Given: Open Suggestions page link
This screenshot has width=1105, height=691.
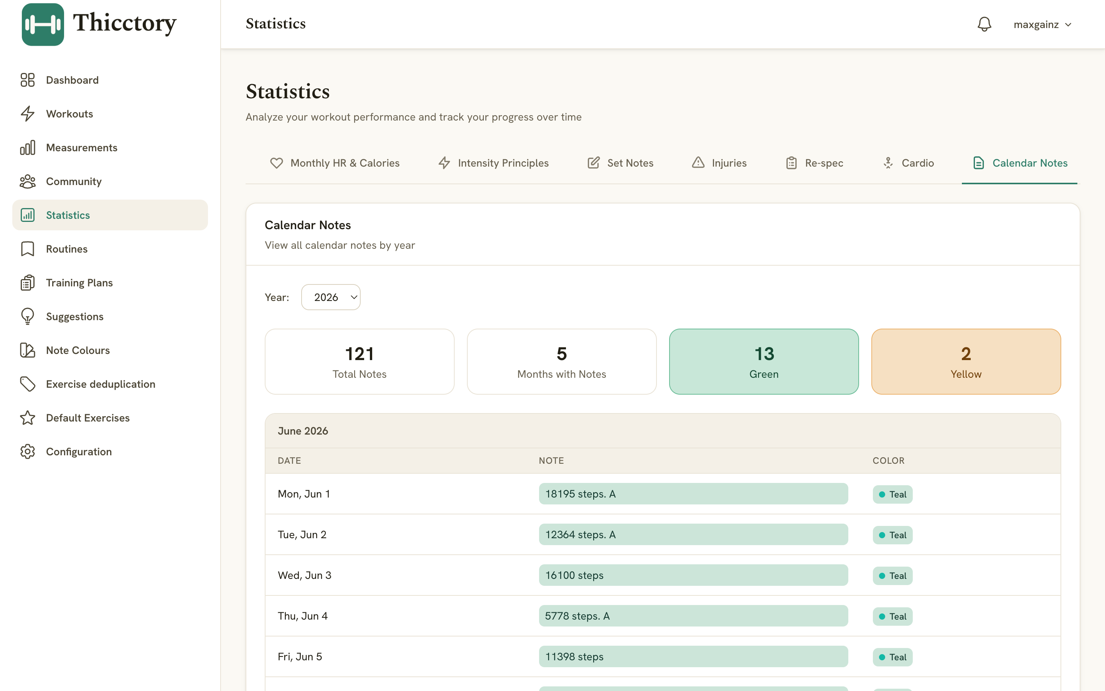Looking at the screenshot, I should [110, 317].
